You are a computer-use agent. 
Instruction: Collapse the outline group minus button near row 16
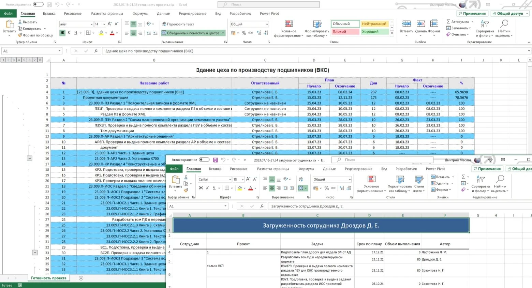pos(30,158)
